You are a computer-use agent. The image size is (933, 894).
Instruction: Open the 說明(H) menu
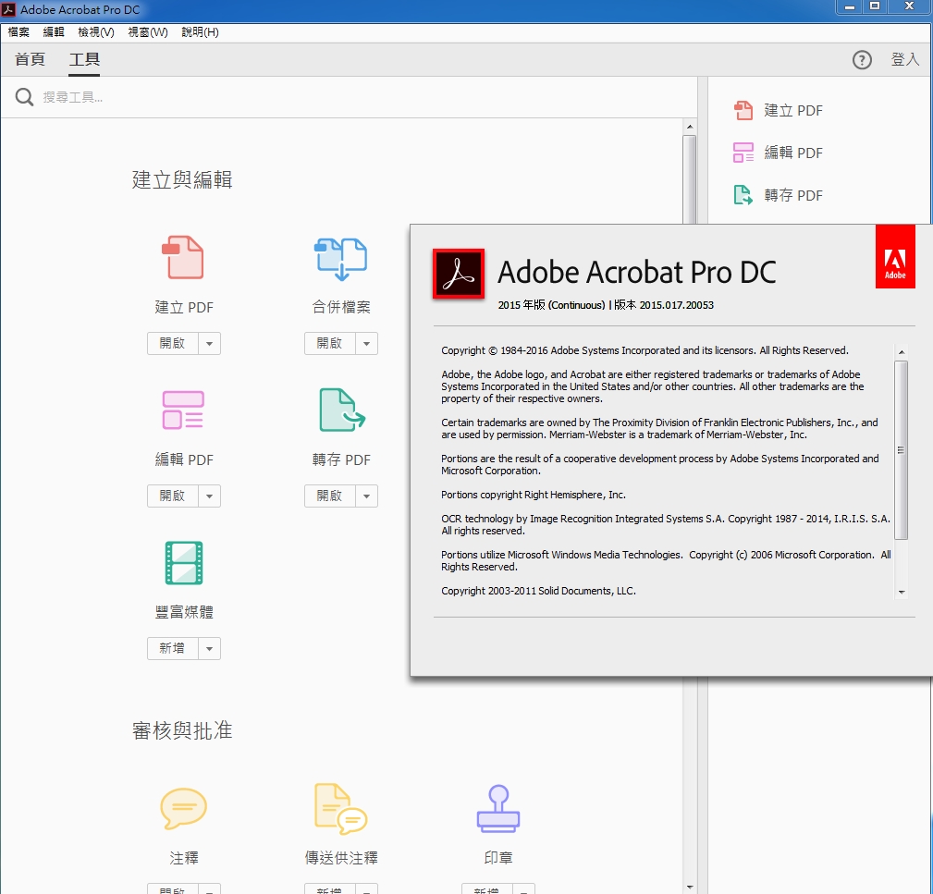click(200, 32)
